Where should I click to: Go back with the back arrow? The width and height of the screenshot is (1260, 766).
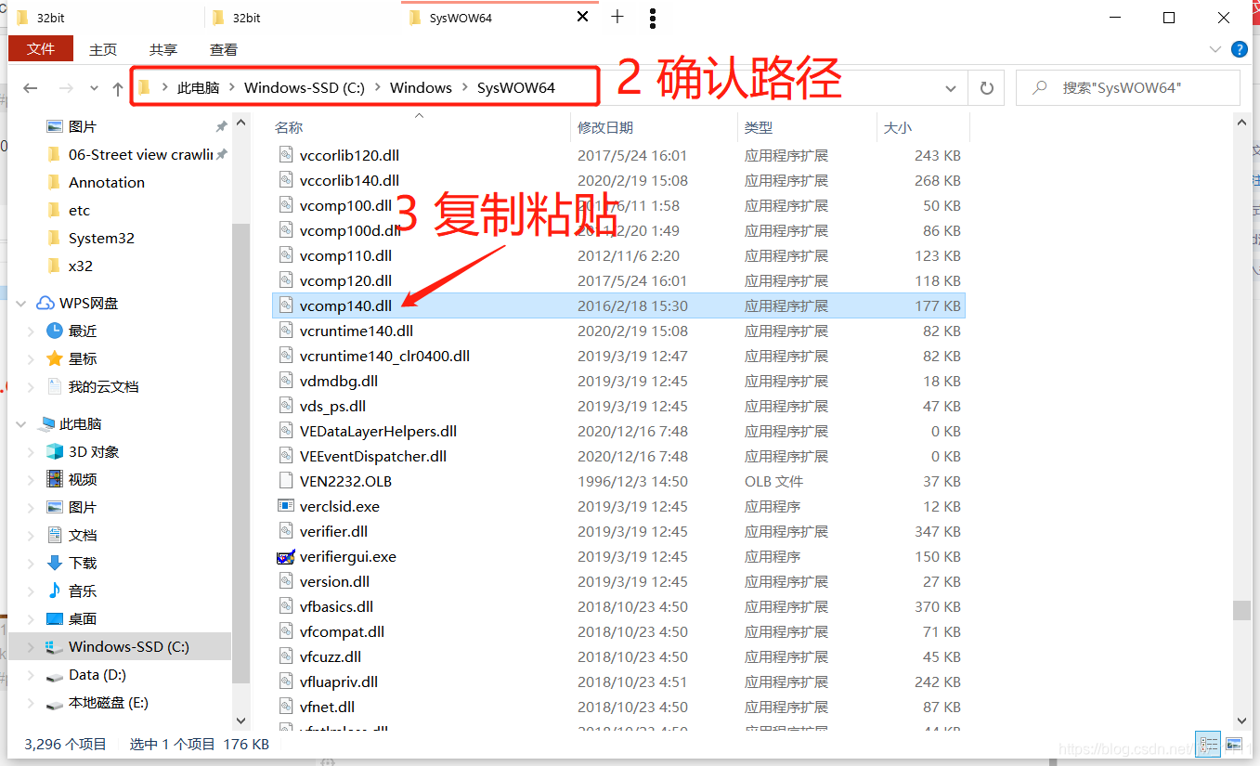coord(30,88)
